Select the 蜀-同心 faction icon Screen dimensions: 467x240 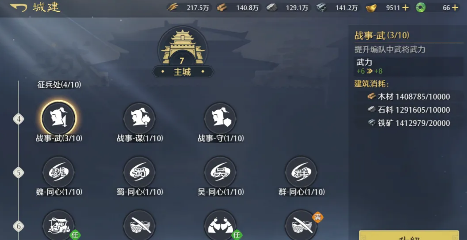(x=139, y=172)
